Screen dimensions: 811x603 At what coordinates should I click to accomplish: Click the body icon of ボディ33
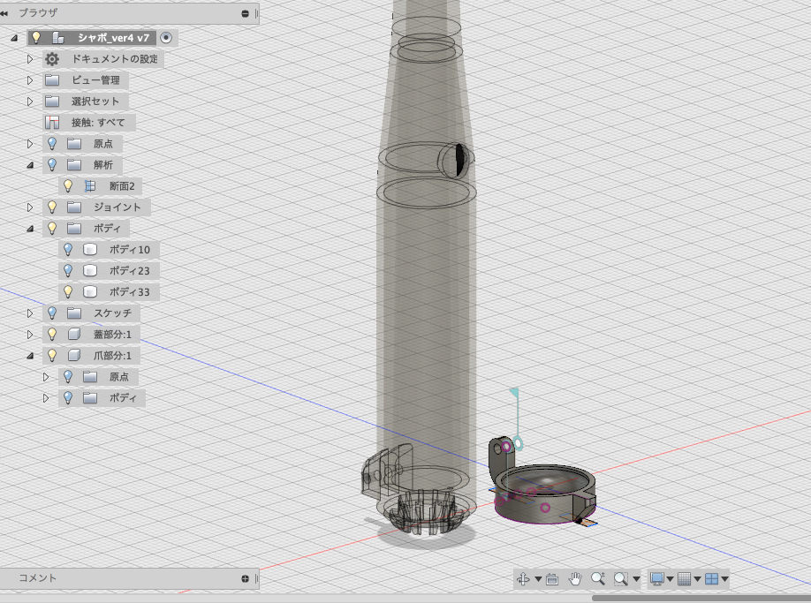tap(90, 292)
